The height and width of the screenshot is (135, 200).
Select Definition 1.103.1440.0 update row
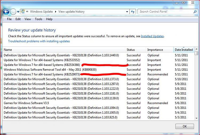click(98, 55)
